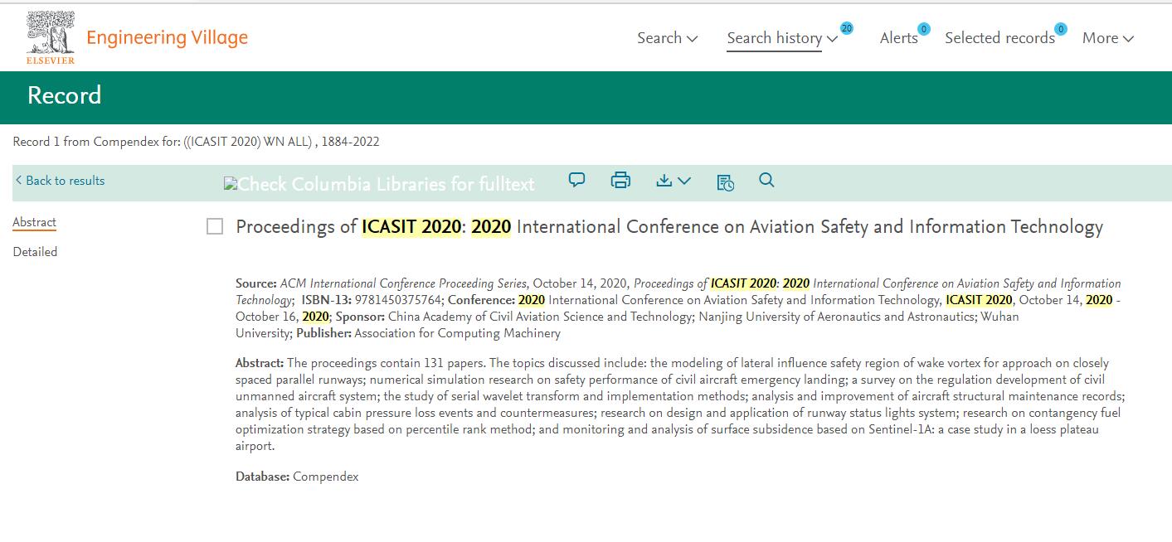1172x542 pixels.
Task: Expand the download format chevron
Action: (x=685, y=181)
